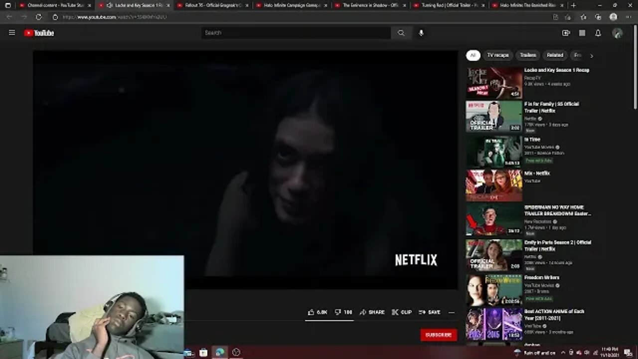Open the notifications bell

598,33
